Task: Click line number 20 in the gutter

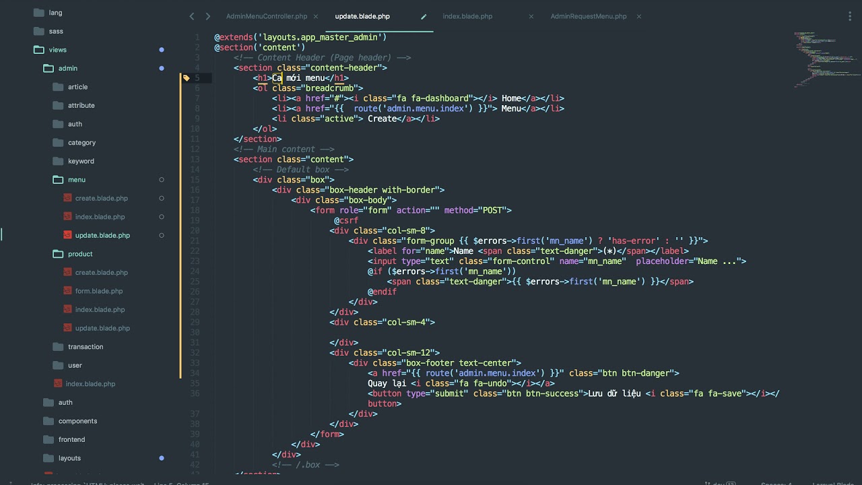Action: 195,230
